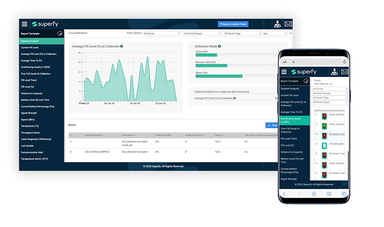The height and width of the screenshot is (227, 384).
Task: Click DCU ALPHA CAMPUS cell in results table
Action: (x=97, y=152)
